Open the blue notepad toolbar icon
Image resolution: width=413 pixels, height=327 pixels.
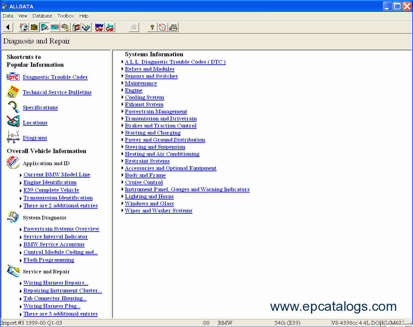[87, 27]
